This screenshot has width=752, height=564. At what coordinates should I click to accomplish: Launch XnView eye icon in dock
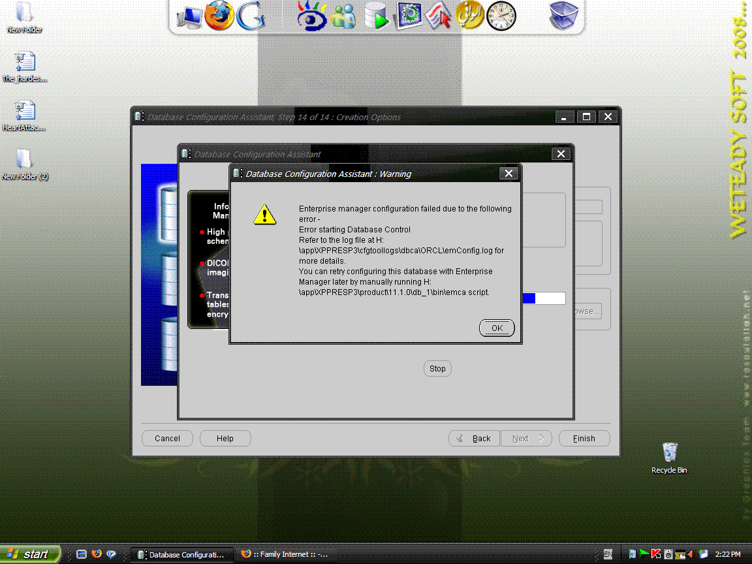(x=311, y=16)
